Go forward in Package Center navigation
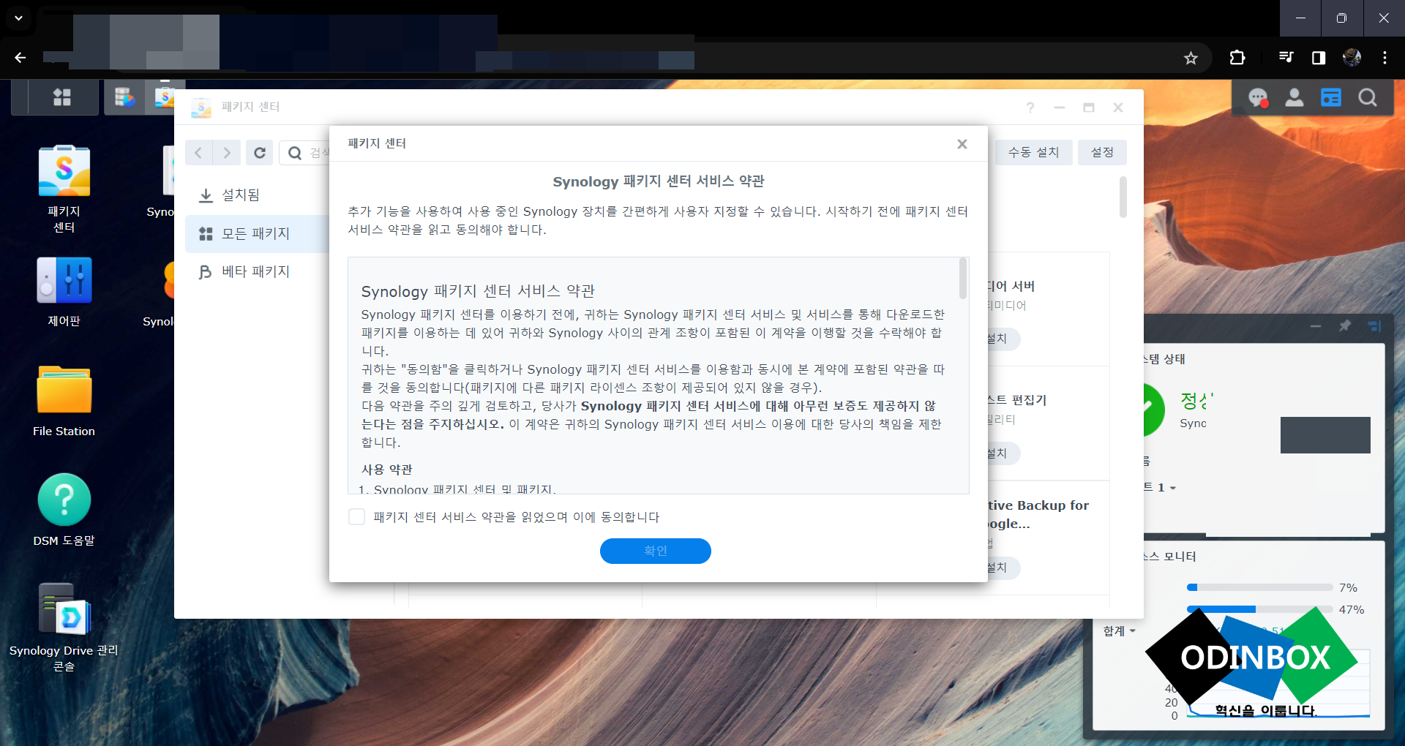1405x746 pixels. (227, 152)
